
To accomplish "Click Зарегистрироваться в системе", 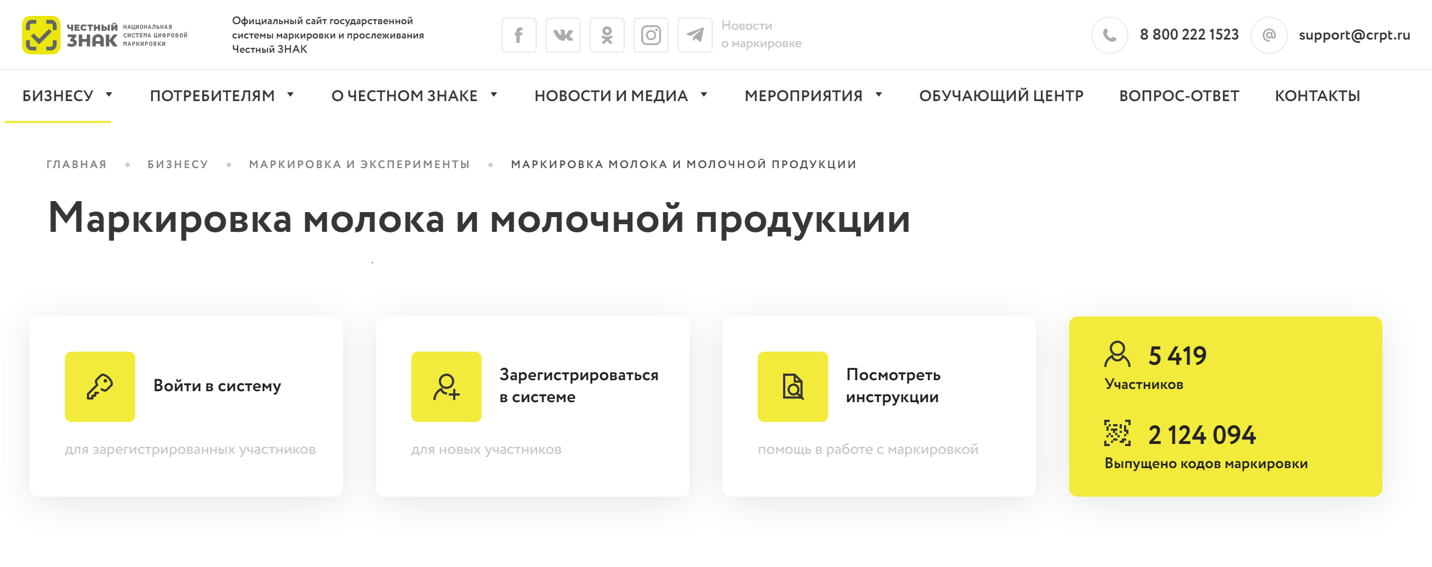I will coord(579,385).
